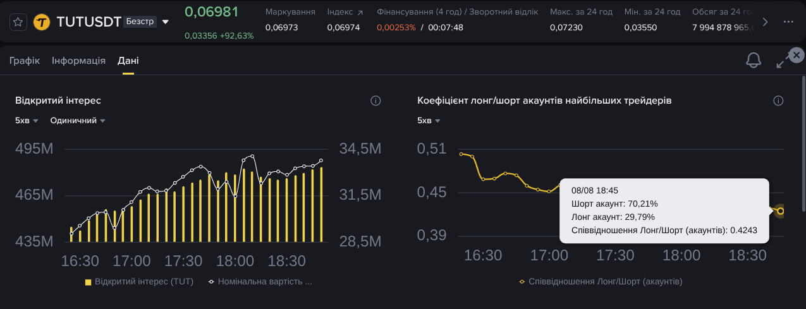Toggle Співвідношення Лонг/Шорт legend series
806x309 pixels.
[601, 281]
